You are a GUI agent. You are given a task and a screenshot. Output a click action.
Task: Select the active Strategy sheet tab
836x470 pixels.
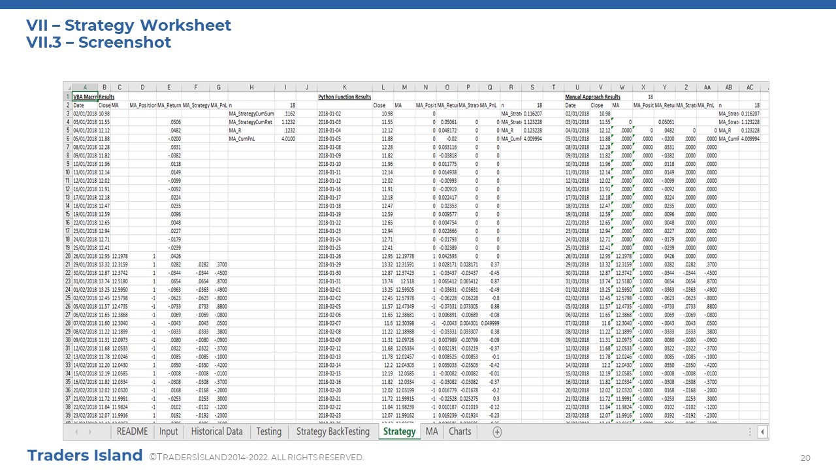pos(399,431)
